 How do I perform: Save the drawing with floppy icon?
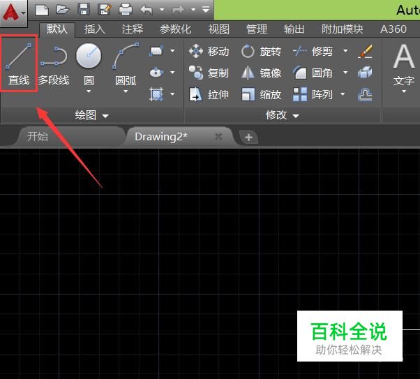(83, 10)
